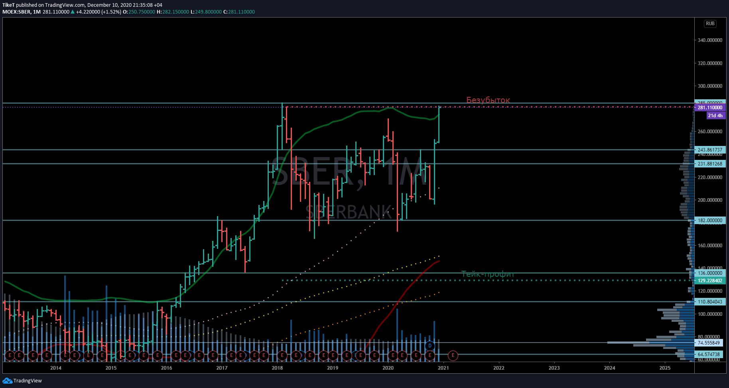Click the 182.000000 horizontal line label
Viewport: 729px width, 388px height.
(x=710, y=221)
